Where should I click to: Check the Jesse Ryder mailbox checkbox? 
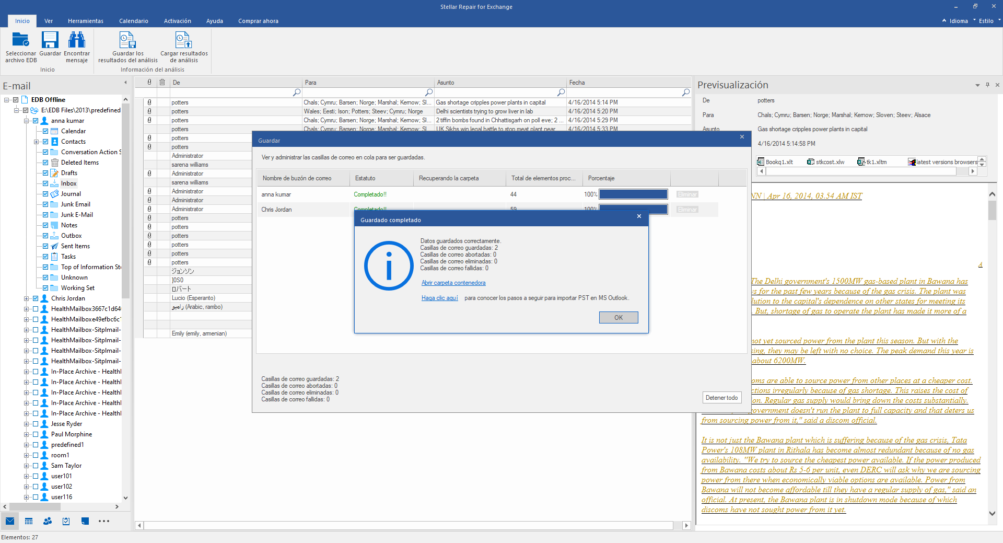point(36,424)
